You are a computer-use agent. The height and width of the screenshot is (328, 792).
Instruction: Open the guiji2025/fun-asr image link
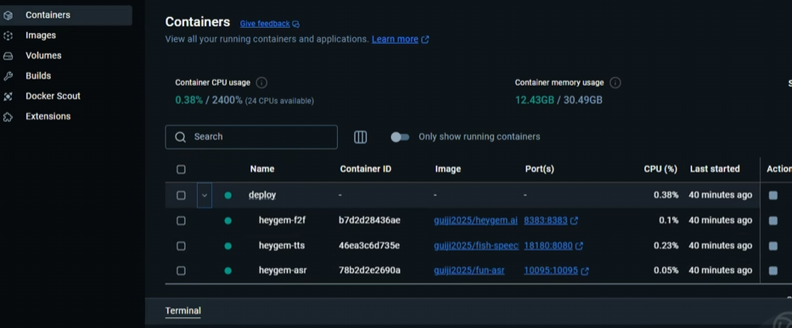469,270
